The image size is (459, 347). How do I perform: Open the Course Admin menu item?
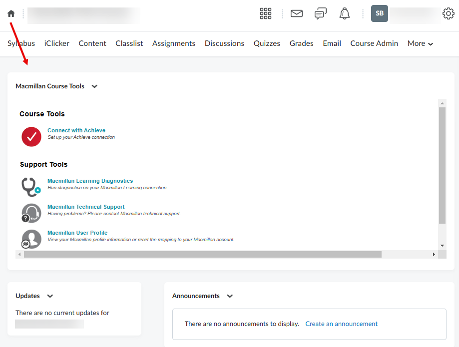point(374,43)
